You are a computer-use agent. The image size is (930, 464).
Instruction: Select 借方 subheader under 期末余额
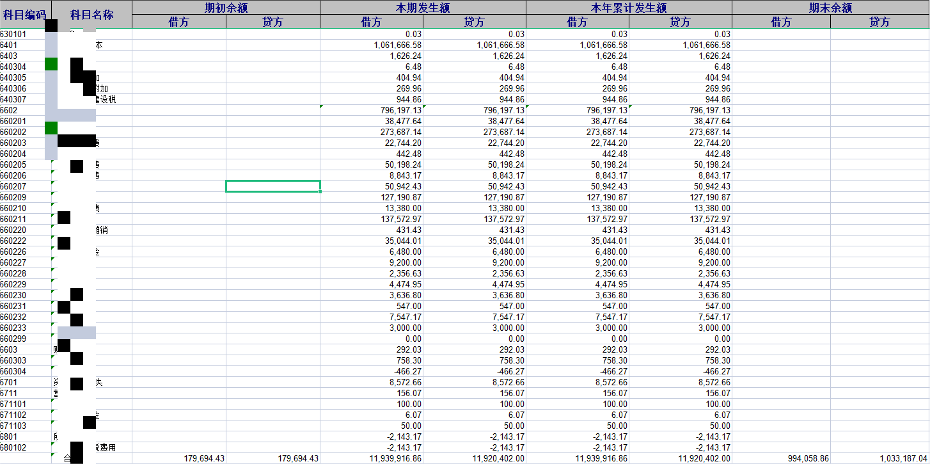pos(781,22)
